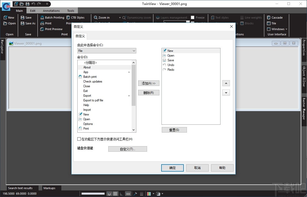Click the Cascade windows icon
Image resolution: width=307 pixels, height=197 pixels.
click(x=269, y=18)
